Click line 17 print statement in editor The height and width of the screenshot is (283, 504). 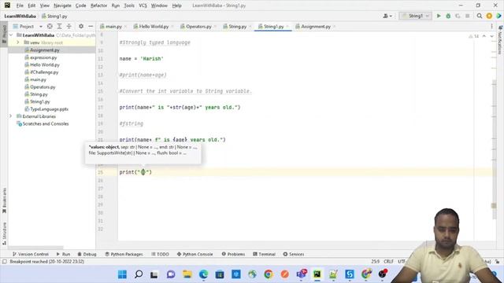[x=180, y=107]
